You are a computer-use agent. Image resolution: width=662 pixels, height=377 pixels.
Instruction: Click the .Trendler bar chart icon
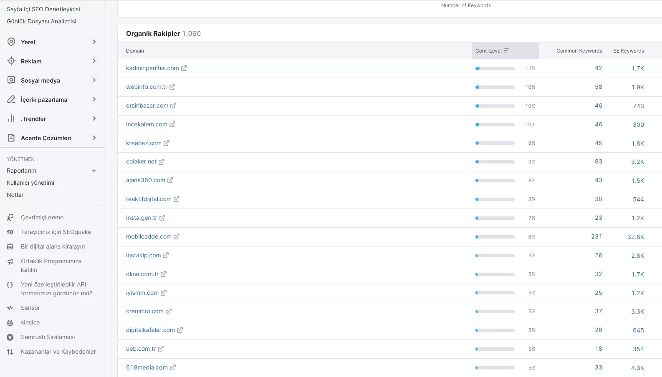point(11,118)
